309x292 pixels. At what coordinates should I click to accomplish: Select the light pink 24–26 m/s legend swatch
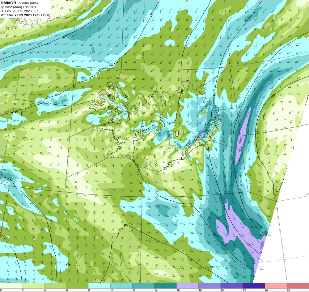276,286
